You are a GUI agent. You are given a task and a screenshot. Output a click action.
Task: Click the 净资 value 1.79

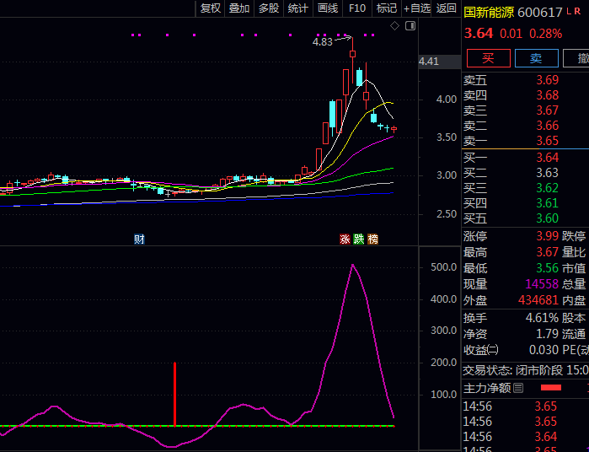548,334
